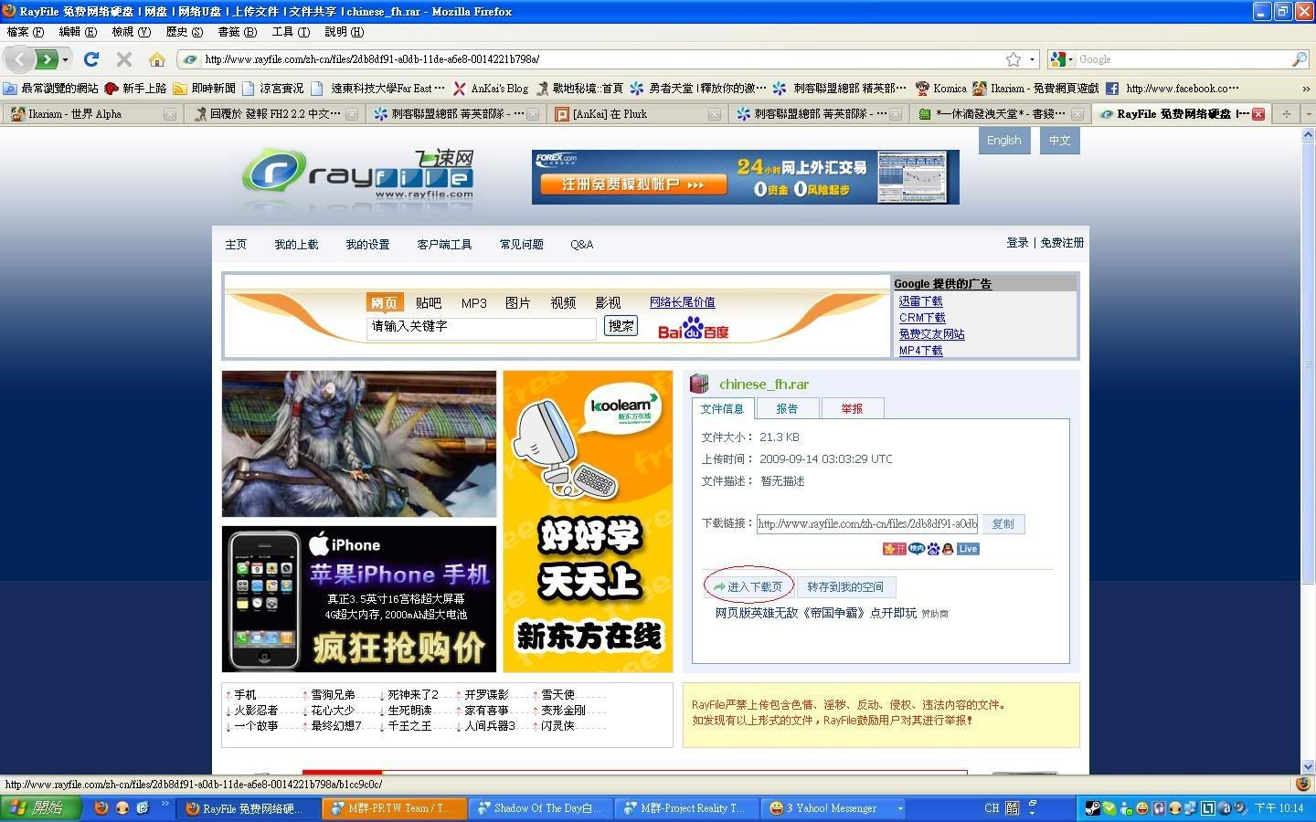Open Steam from the system tray
Viewport: 1316px width, 822px height.
1093,808
